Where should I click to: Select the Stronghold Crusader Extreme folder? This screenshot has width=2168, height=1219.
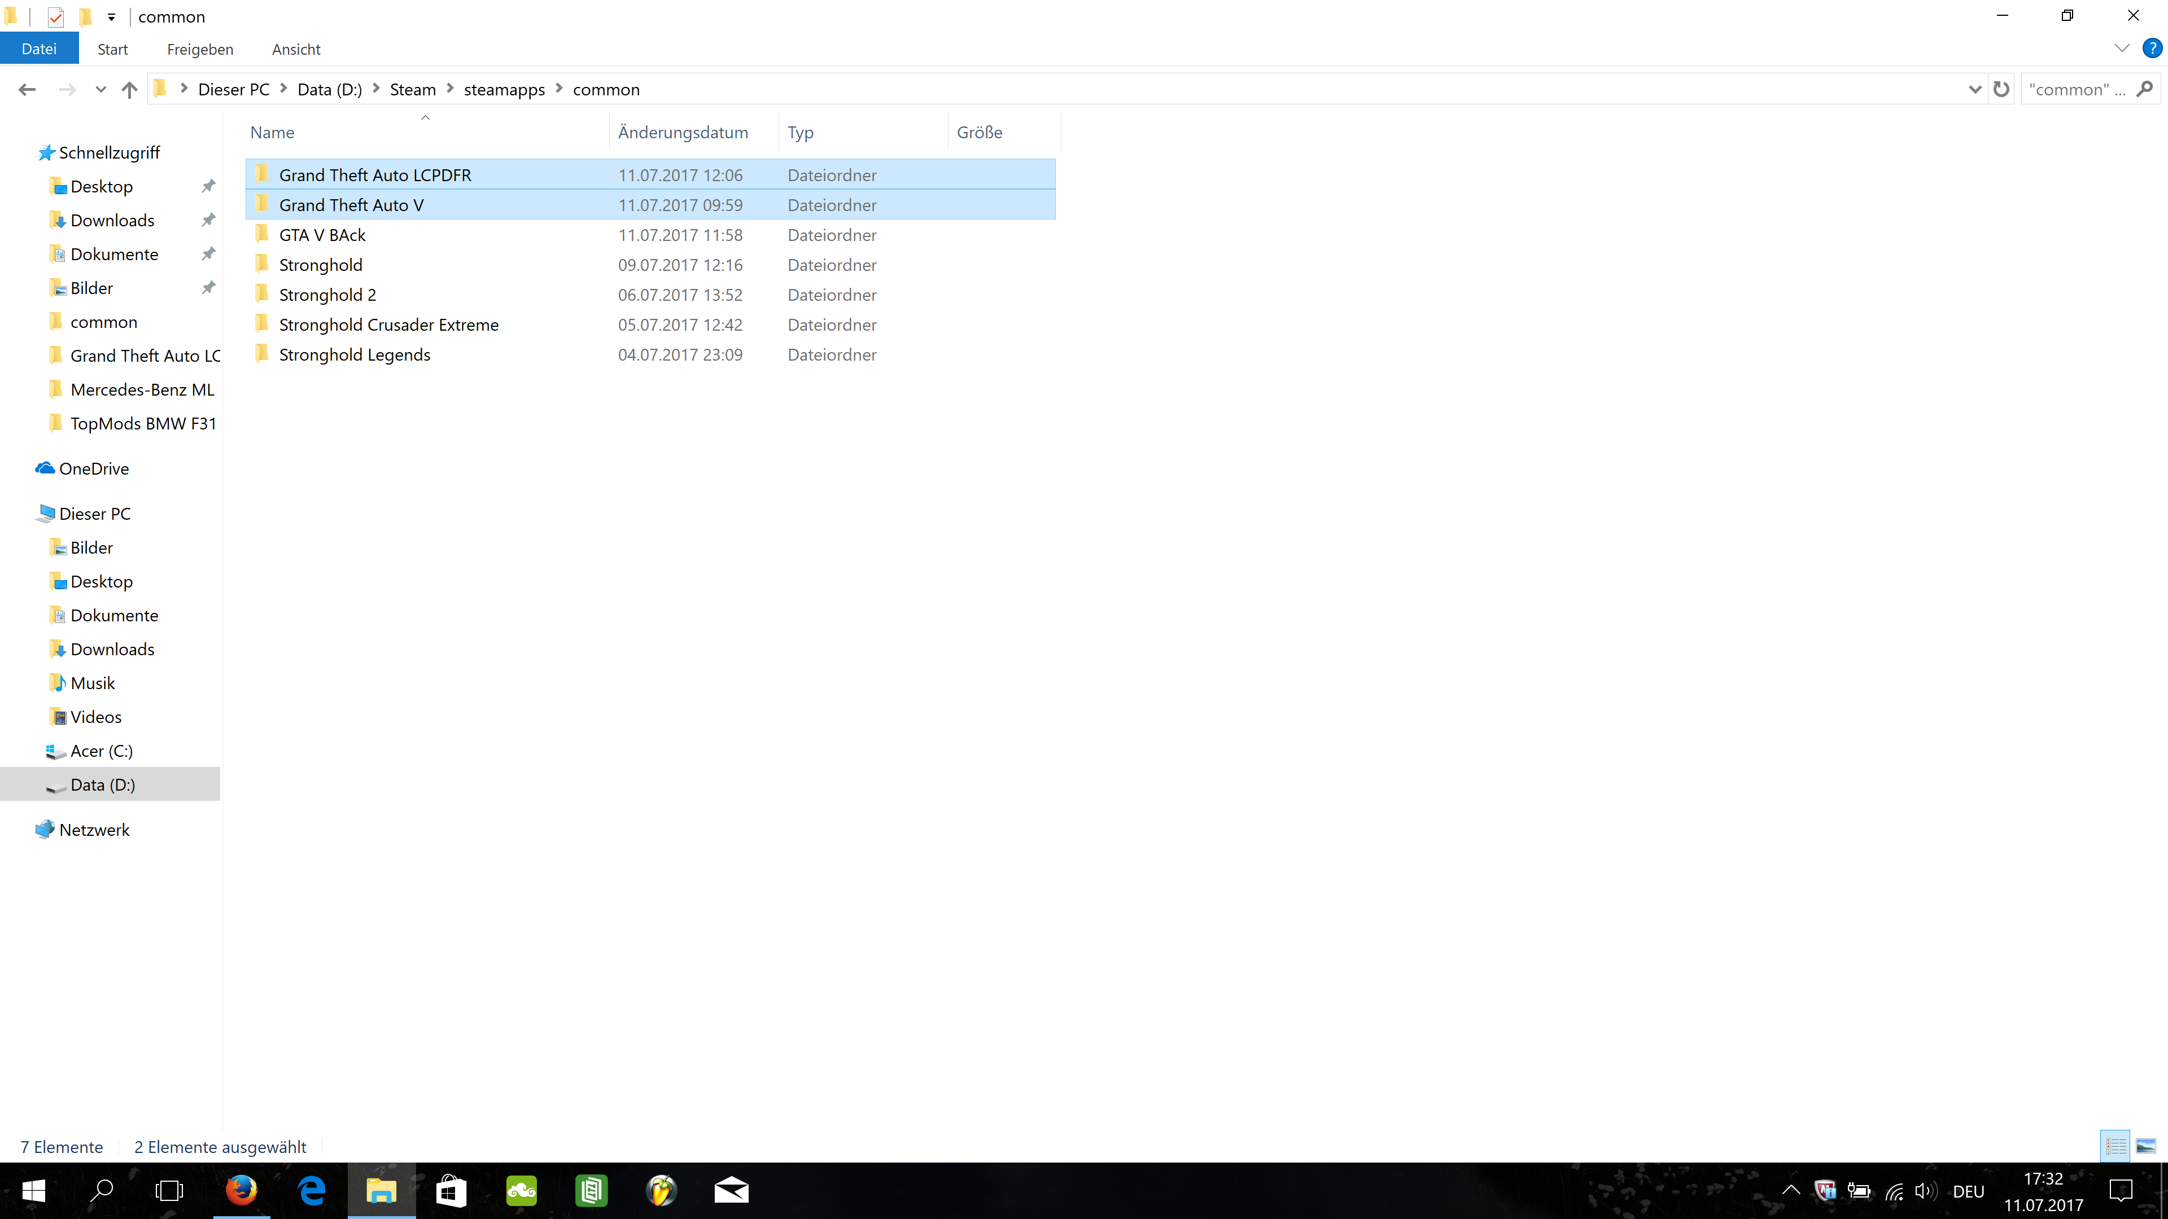[388, 325]
